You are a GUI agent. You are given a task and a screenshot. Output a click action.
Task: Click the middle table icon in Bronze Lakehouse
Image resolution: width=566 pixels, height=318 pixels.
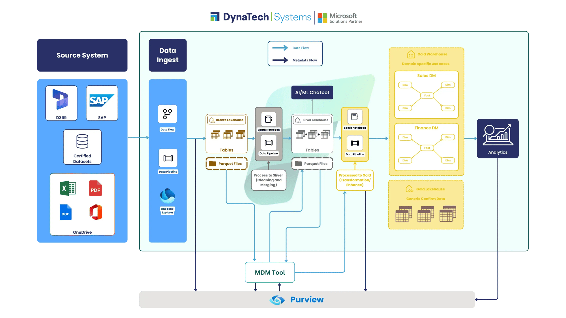pyautogui.click(x=228, y=135)
